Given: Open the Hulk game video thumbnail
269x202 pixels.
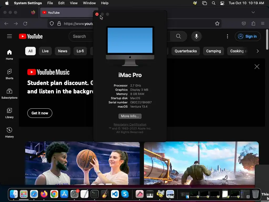Looking at the screenshot, I should 201,163.
